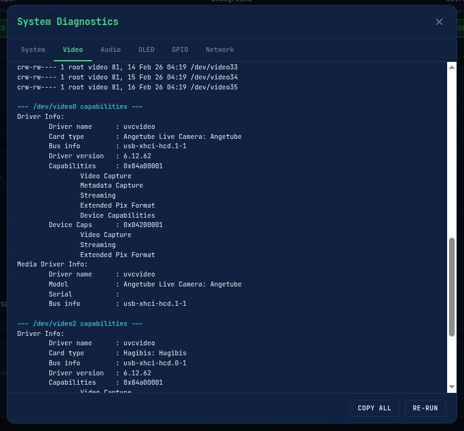Click the /dev/video2 capabilities header

tap(80, 323)
